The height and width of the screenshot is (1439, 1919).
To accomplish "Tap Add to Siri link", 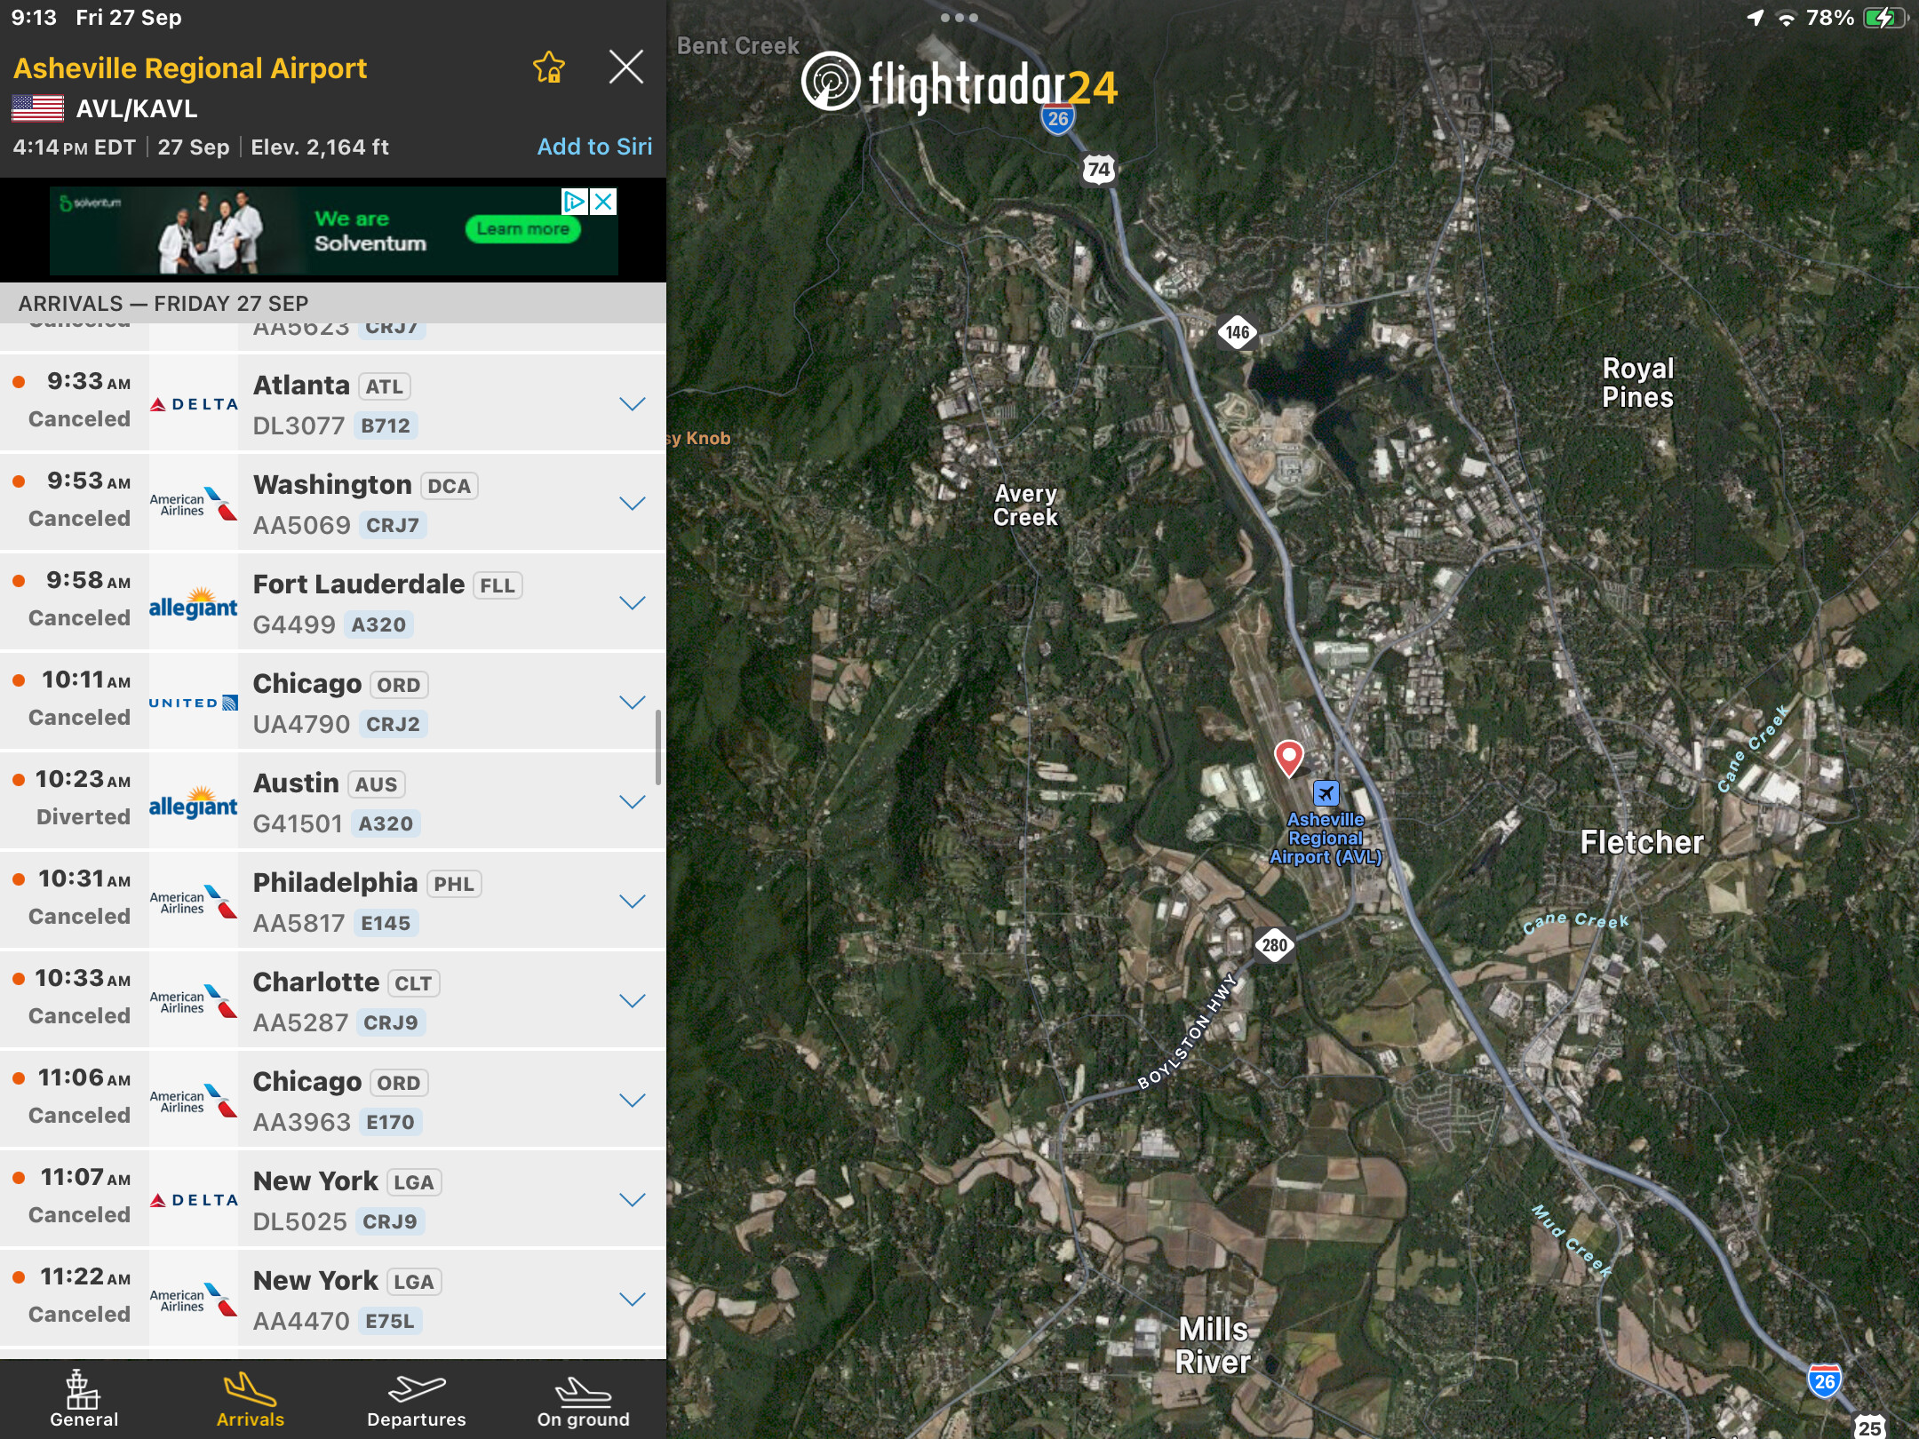I will [594, 147].
